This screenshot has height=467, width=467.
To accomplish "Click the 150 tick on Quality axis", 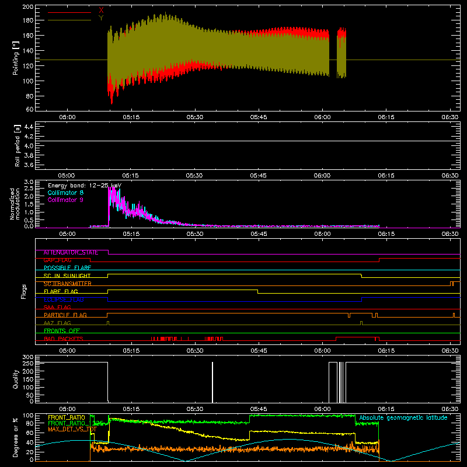I will click(28, 379).
